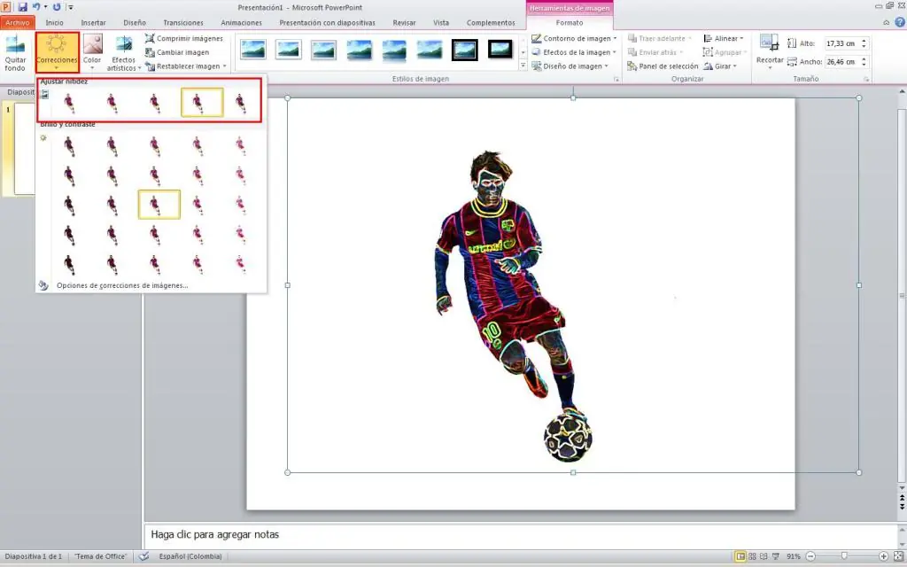Open Contorno de imagen dropdown

coord(574,38)
